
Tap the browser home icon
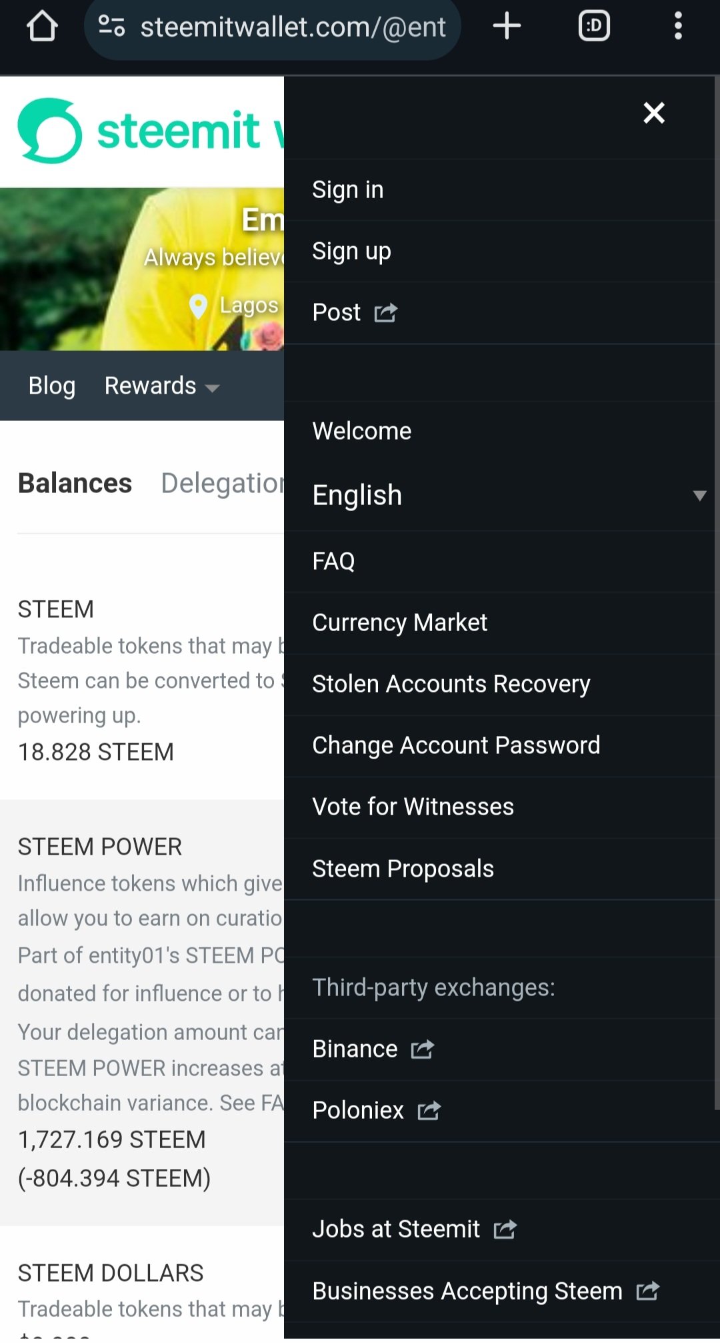(x=42, y=27)
